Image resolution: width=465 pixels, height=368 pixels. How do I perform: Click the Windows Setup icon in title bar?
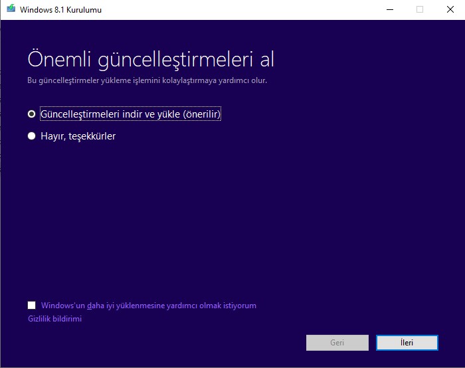pyautogui.click(x=10, y=10)
